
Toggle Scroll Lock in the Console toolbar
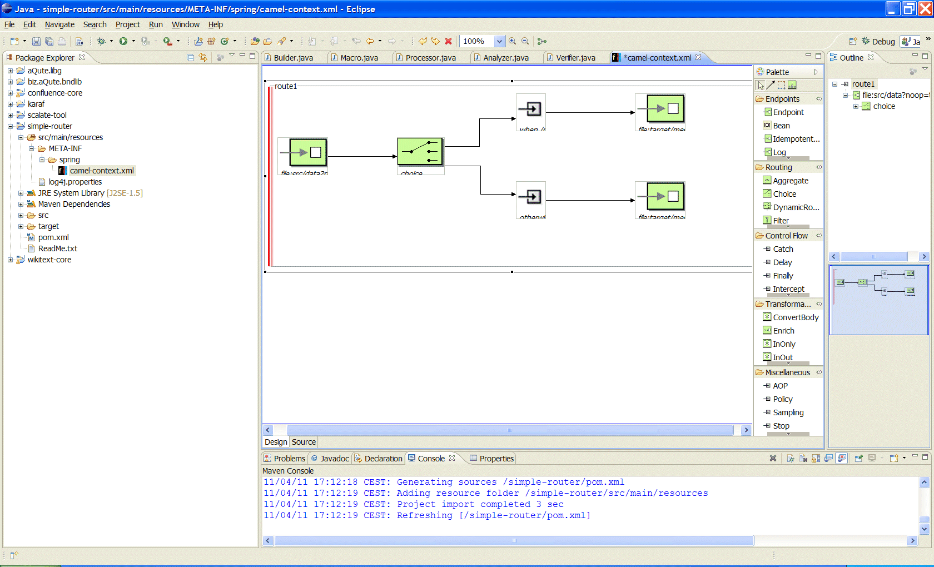(x=816, y=459)
